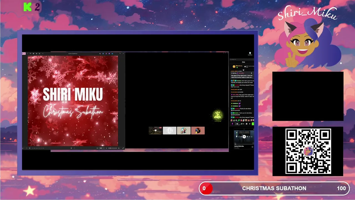
Task: Go to previous track in music player
Action: [241, 137]
